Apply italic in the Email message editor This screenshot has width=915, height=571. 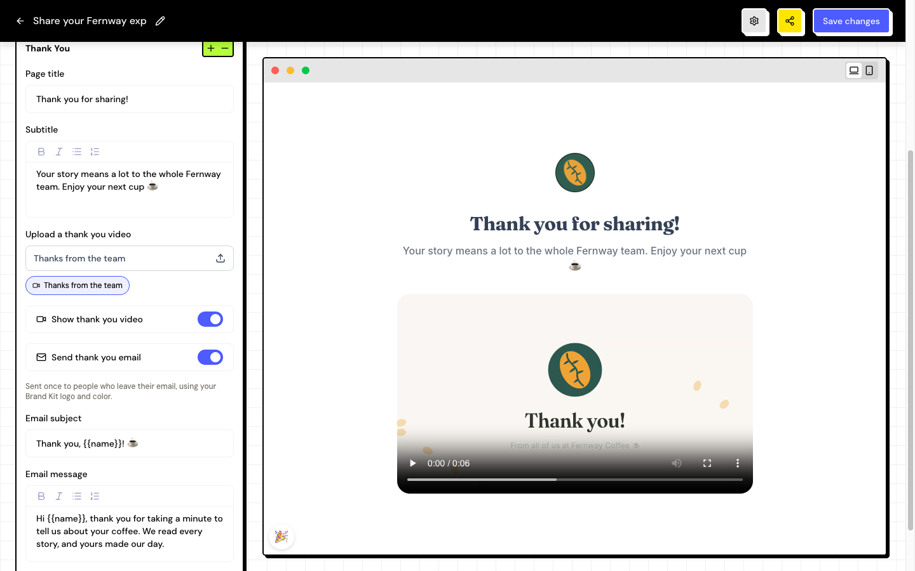click(x=59, y=496)
